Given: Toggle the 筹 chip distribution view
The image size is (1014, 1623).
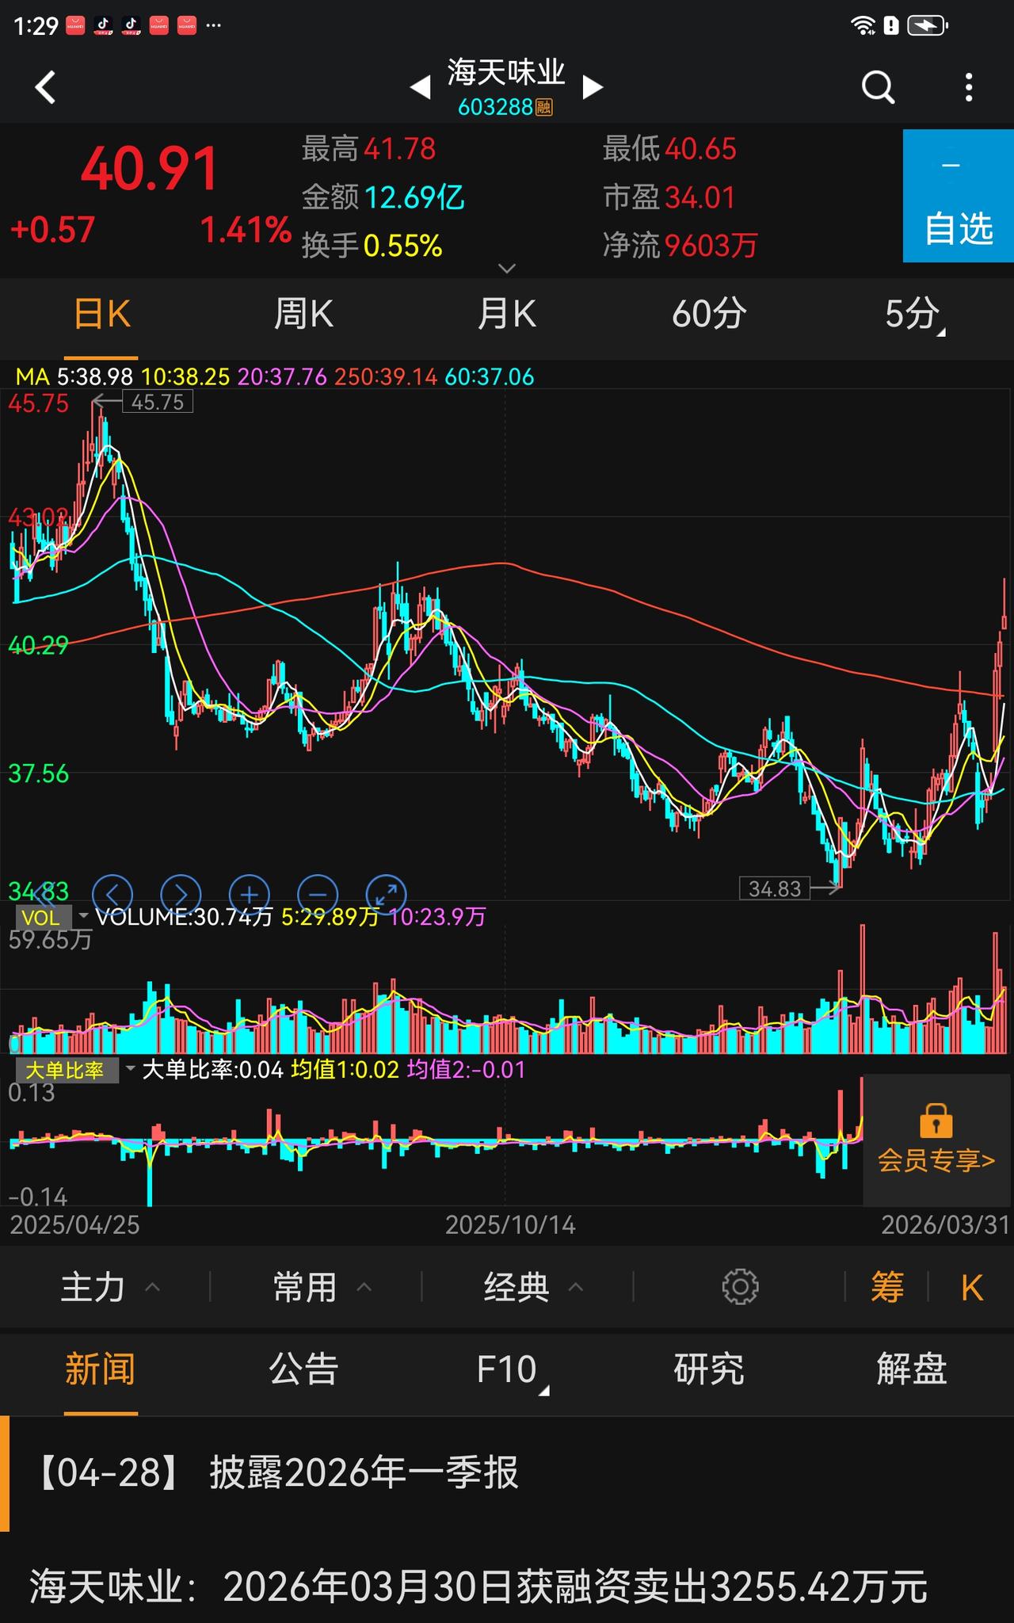Looking at the screenshot, I should [887, 1287].
